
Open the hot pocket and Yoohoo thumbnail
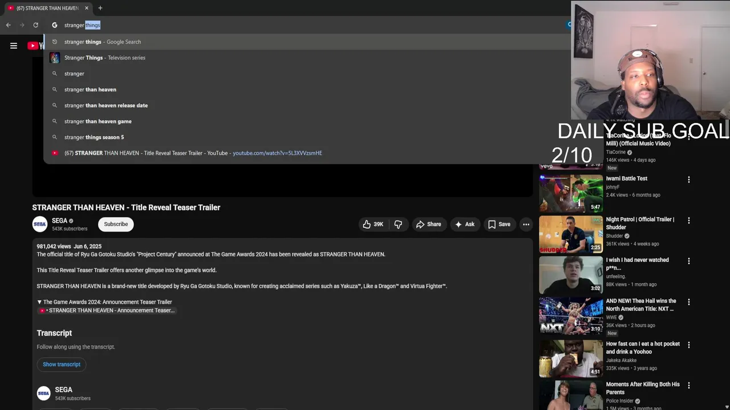click(571, 359)
